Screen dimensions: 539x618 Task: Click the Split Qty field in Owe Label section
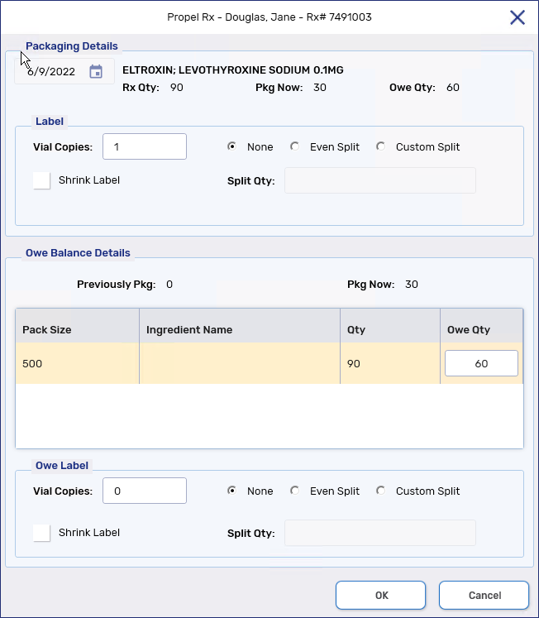[379, 533]
